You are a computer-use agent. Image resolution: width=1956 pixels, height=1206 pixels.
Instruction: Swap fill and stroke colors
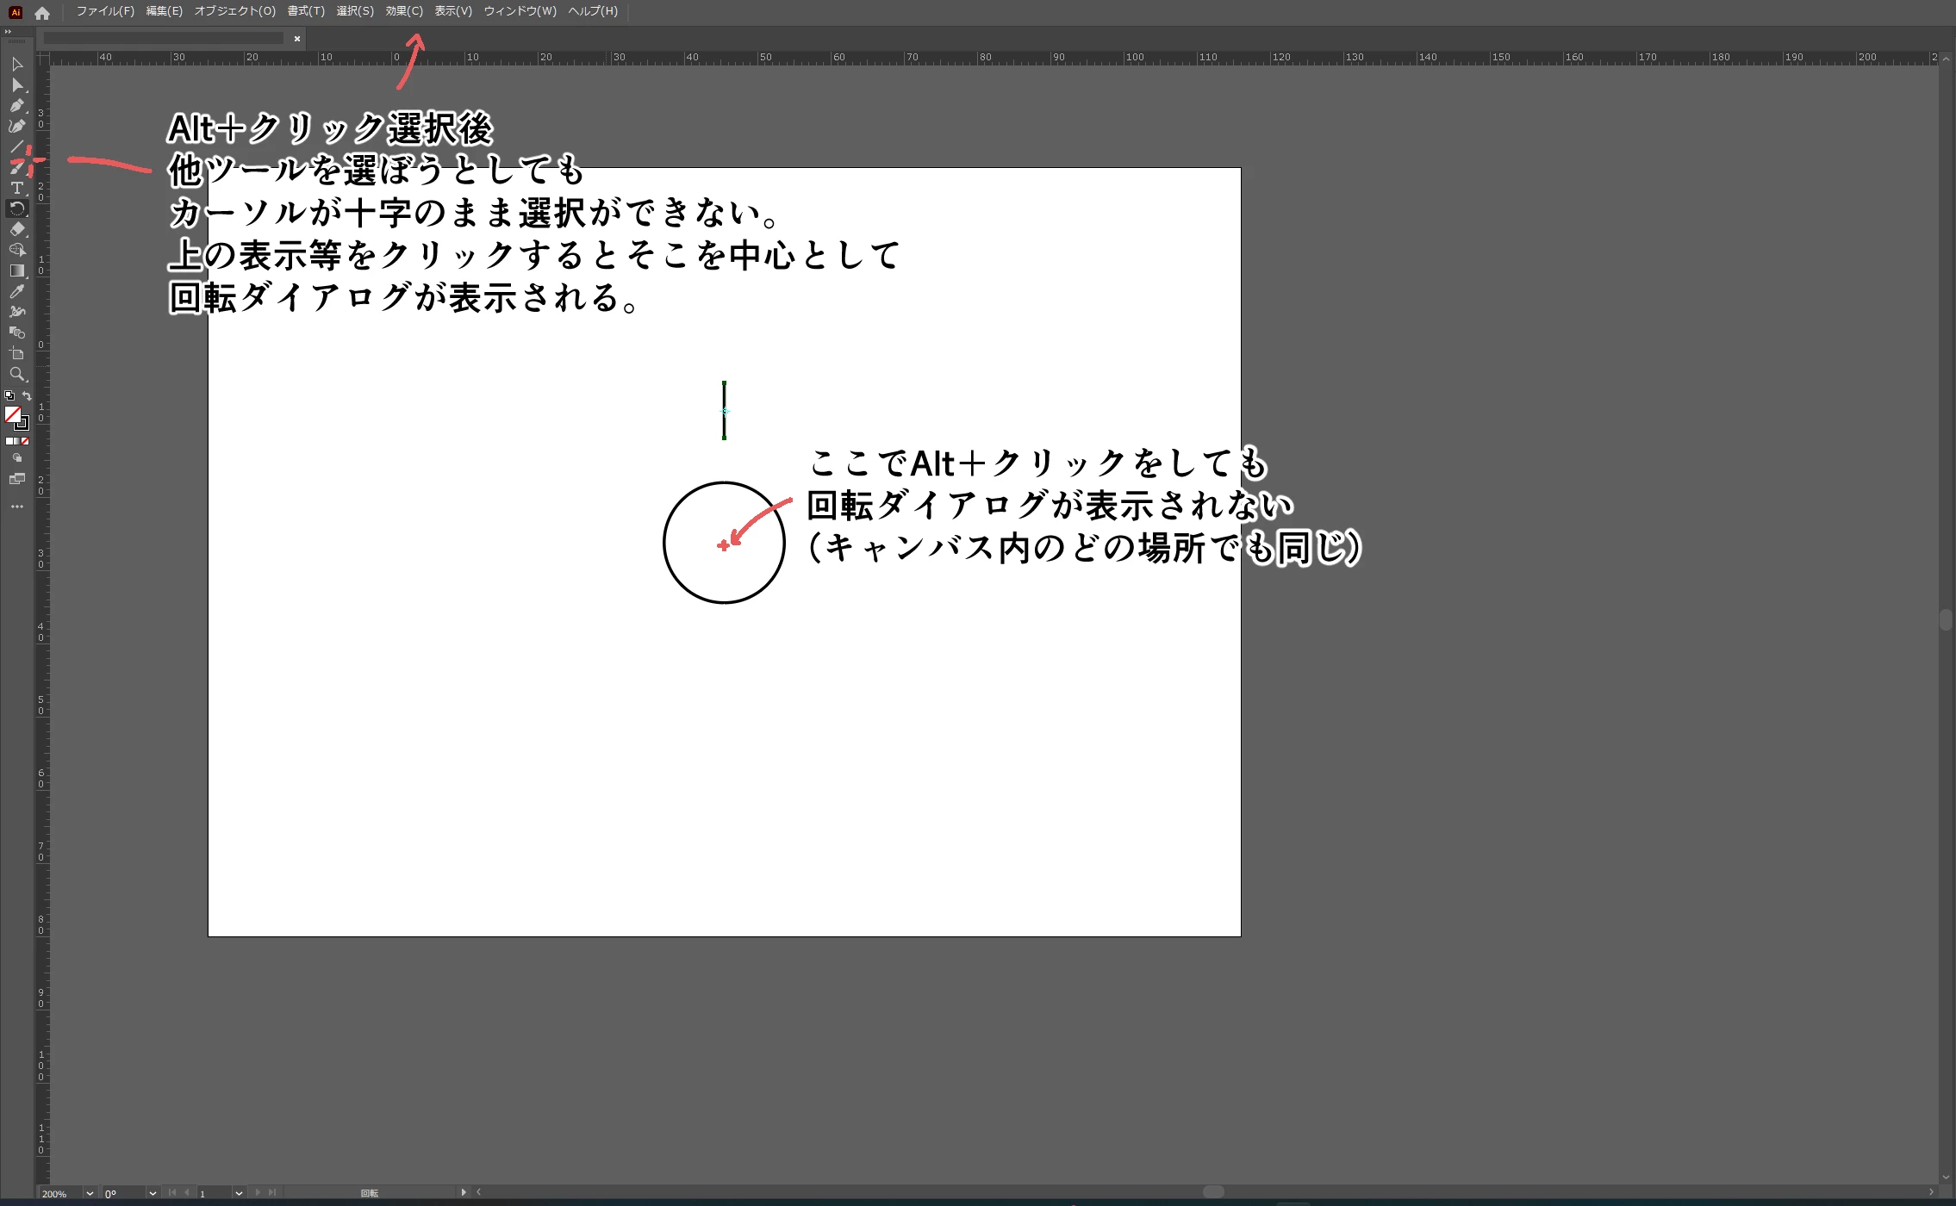point(27,395)
